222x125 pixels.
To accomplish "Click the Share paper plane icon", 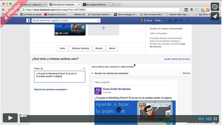I will (x=215, y=16).
